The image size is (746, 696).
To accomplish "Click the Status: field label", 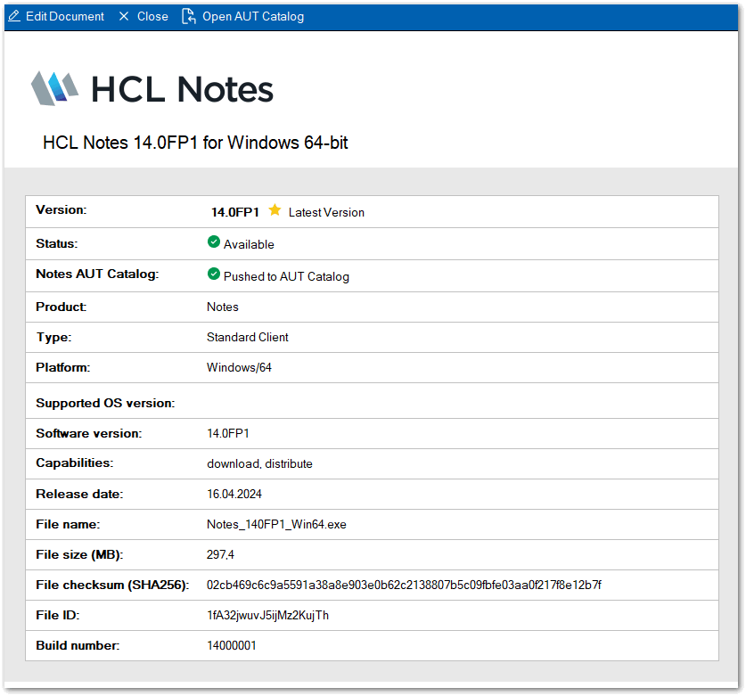I will pyautogui.click(x=57, y=243).
